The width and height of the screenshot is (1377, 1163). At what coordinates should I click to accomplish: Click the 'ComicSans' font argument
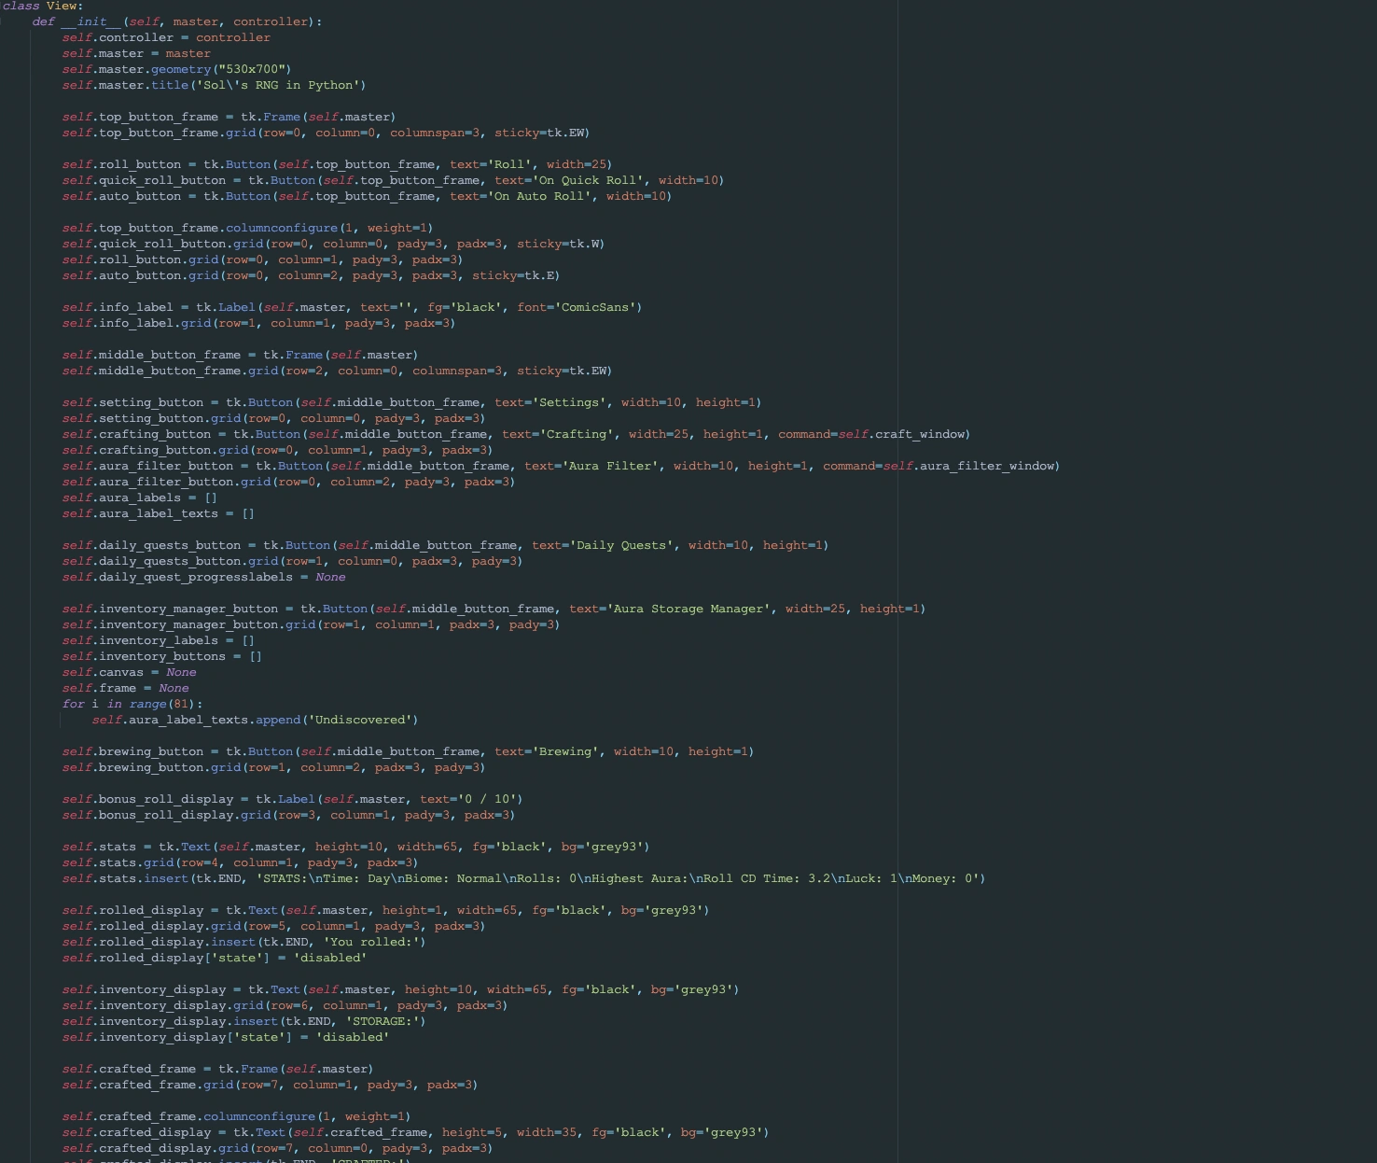tap(593, 306)
